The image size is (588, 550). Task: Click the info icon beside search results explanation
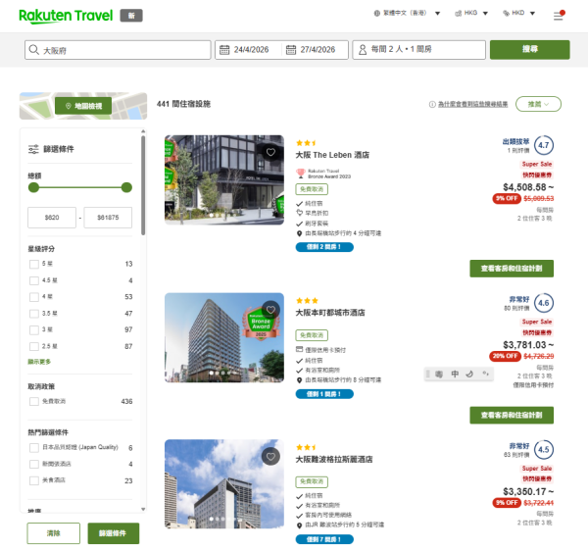(x=432, y=104)
